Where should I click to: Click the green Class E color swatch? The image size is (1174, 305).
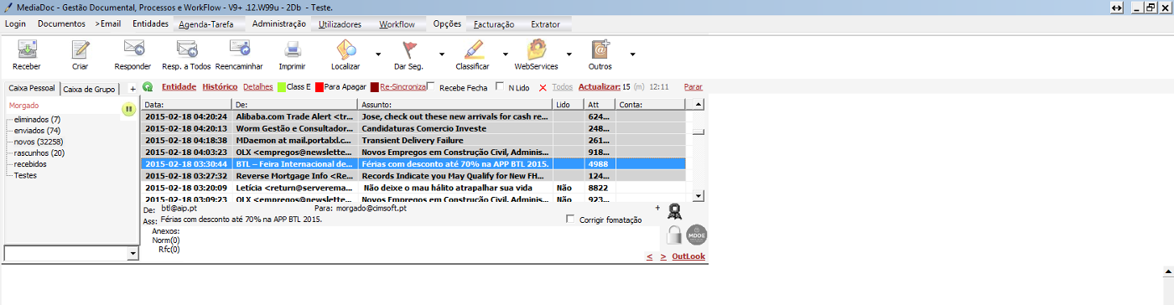pyautogui.click(x=282, y=86)
